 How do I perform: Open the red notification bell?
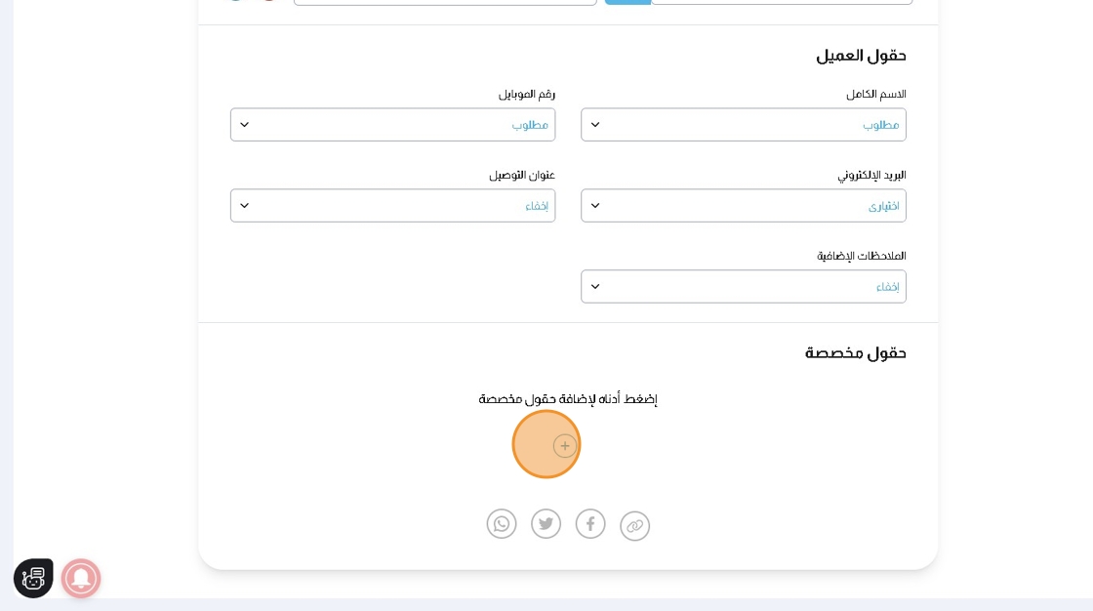[81, 578]
